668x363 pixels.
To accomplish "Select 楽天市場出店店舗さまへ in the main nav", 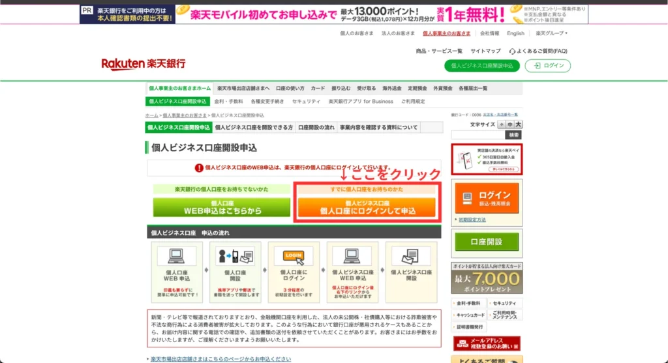I will (x=243, y=89).
